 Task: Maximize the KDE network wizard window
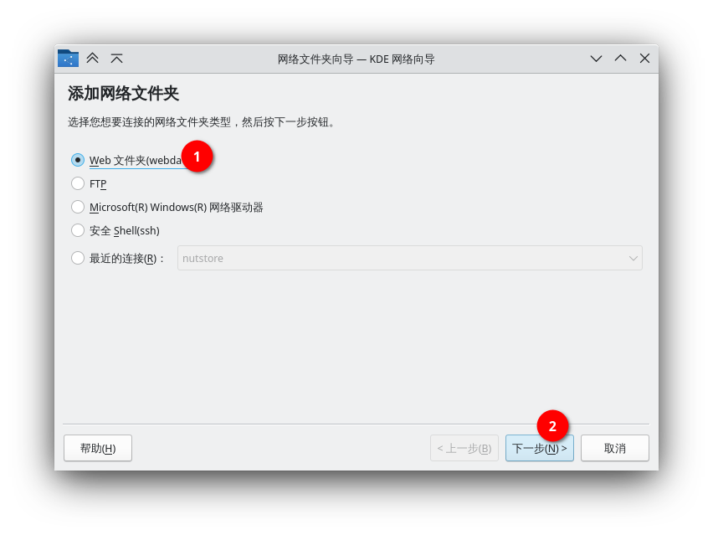pos(620,59)
